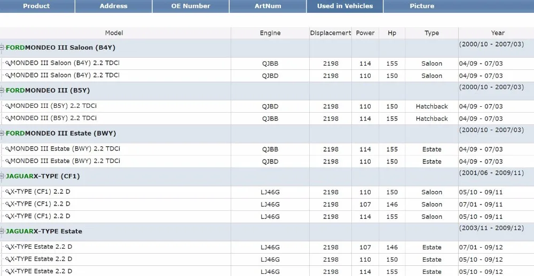Viewport: 534px width, 276px height.
Task: Select the ArtNum tab
Action: point(268,6)
